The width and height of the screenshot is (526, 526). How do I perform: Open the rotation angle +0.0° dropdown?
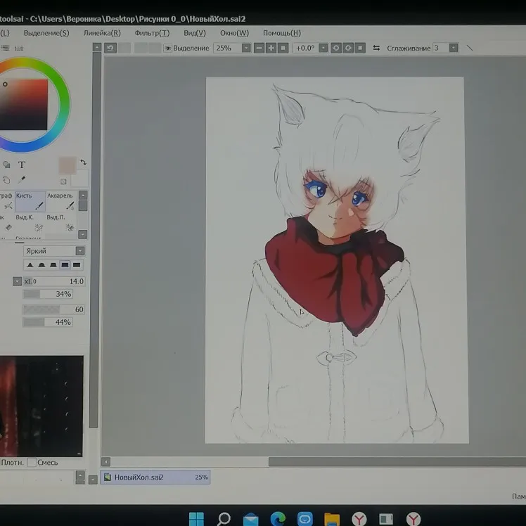pos(323,48)
